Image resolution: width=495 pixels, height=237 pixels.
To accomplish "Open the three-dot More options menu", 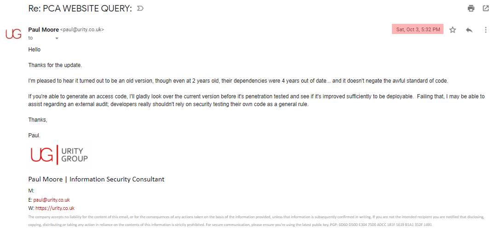I will click(x=485, y=30).
